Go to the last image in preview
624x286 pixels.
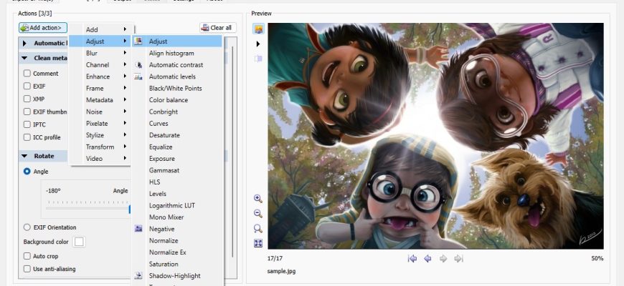point(458,259)
